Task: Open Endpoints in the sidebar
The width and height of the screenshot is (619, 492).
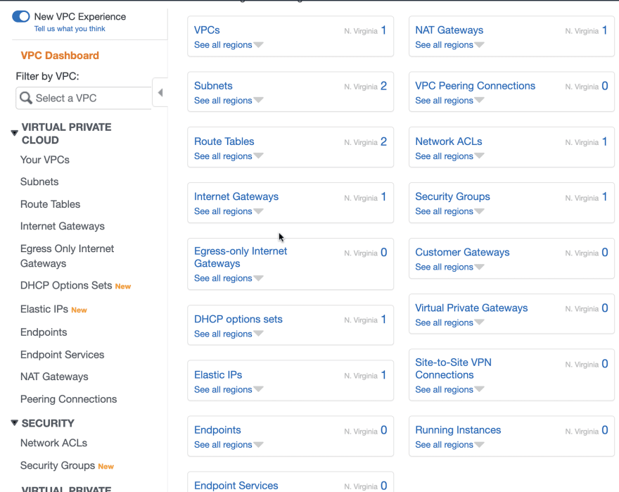Action: point(44,332)
